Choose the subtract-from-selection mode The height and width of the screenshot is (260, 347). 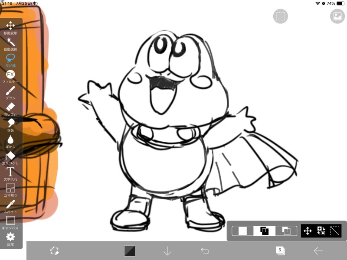coord(286,231)
